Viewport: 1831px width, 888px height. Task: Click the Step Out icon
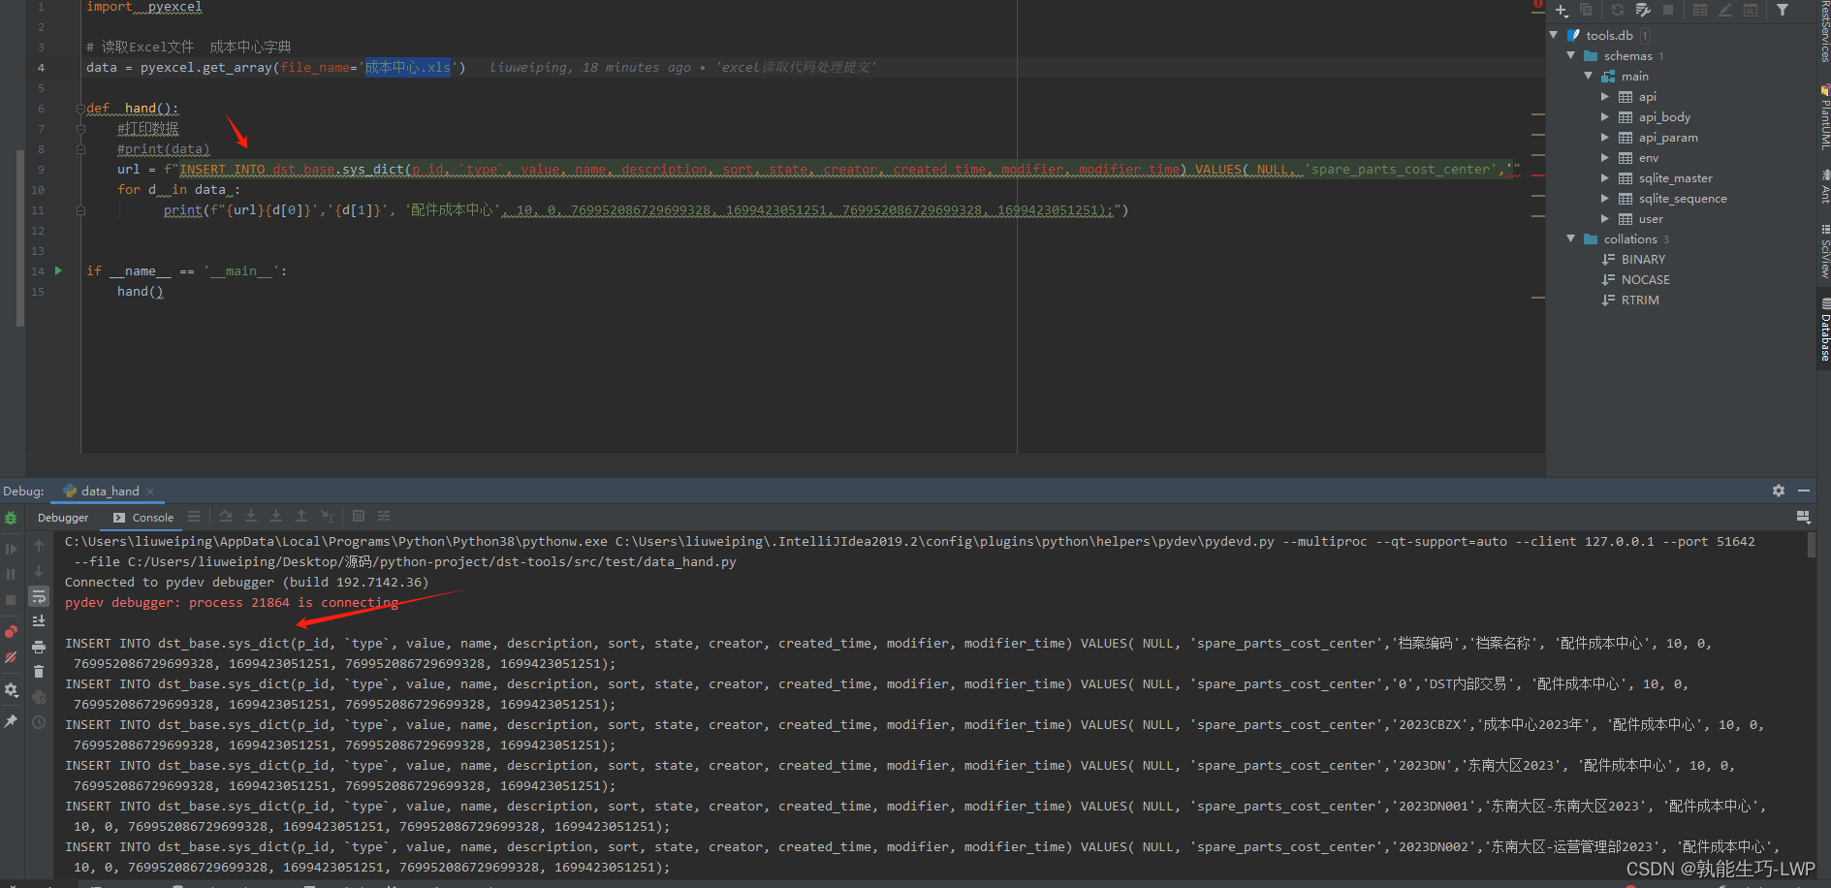(301, 517)
